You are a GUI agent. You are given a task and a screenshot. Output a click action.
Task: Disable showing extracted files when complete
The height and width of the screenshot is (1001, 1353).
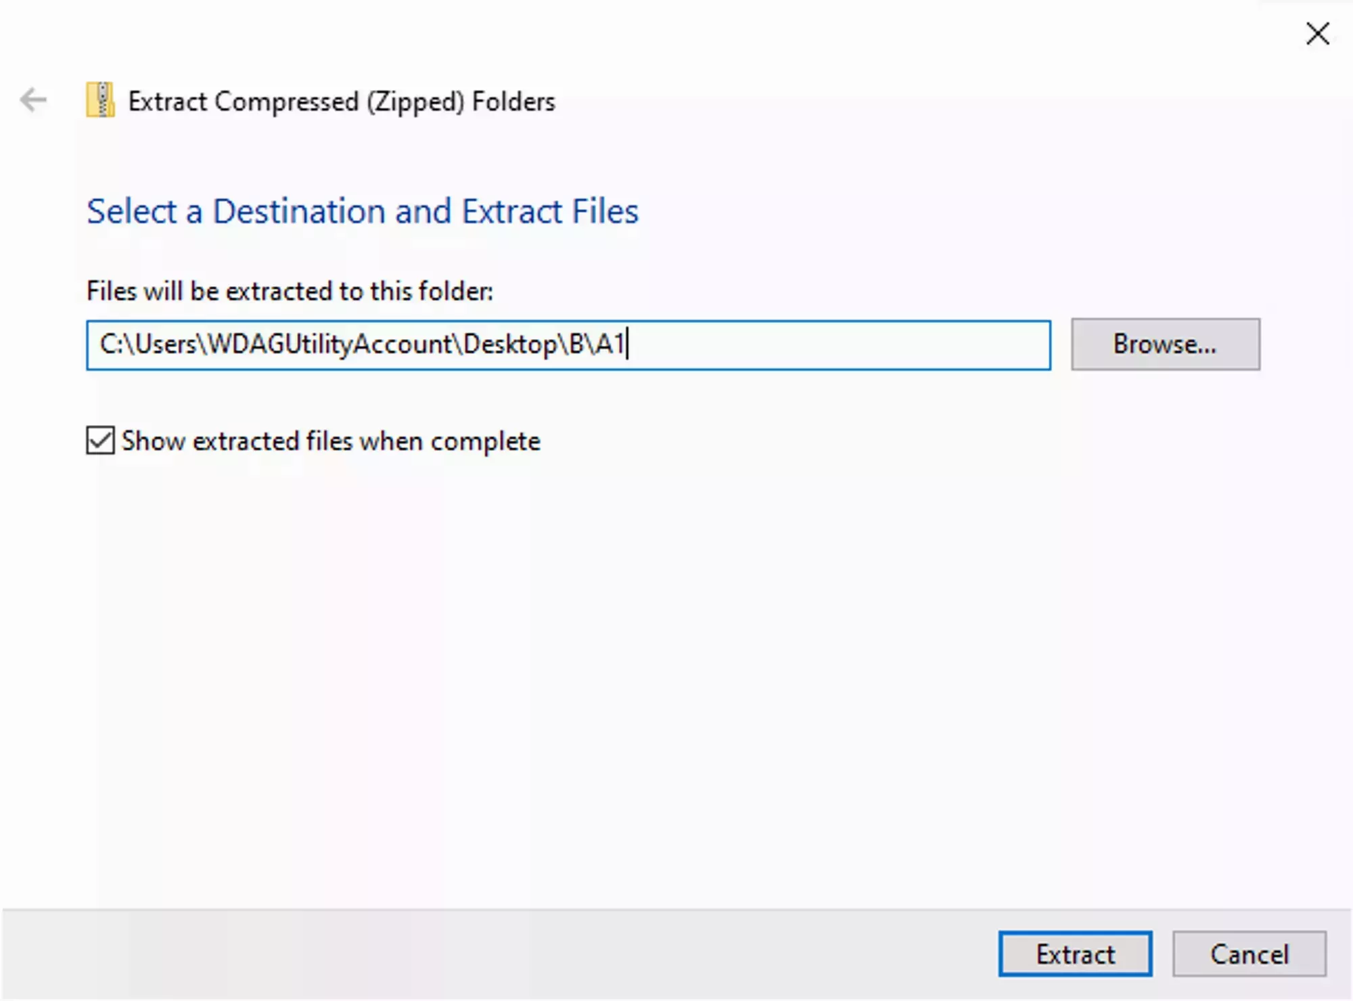(99, 441)
